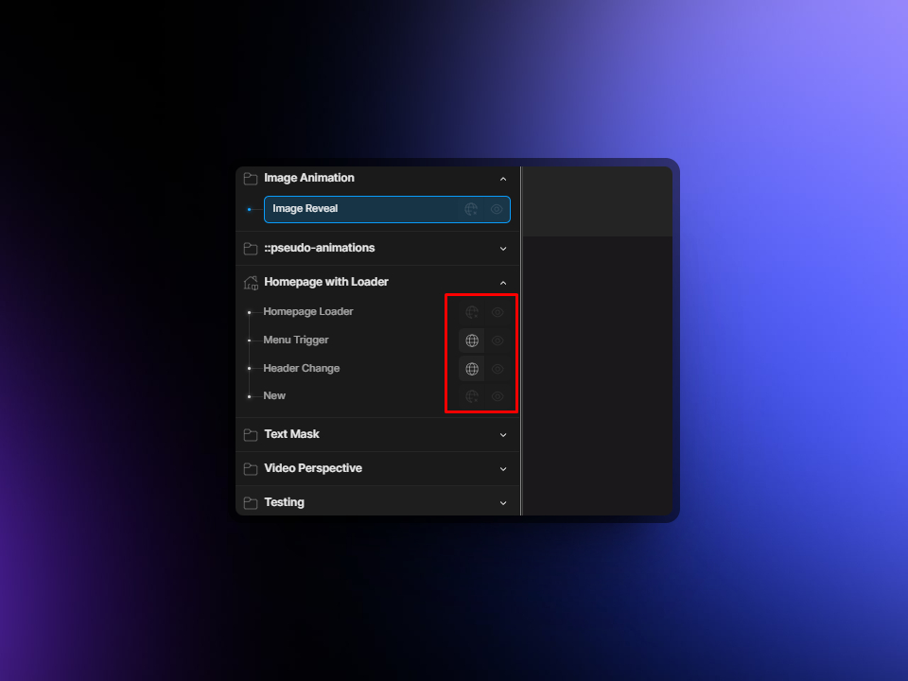Click the globe icon on Image Reveal row

(471, 209)
